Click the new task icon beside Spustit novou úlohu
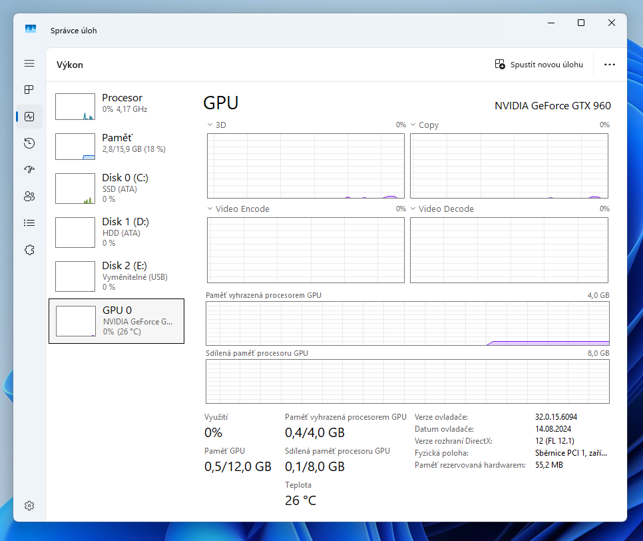Viewport: 643px width, 541px height. [499, 64]
